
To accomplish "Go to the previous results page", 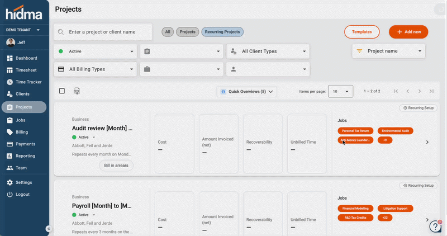I will click(408, 91).
